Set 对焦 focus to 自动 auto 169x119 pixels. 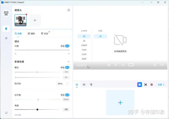tap(67, 46)
